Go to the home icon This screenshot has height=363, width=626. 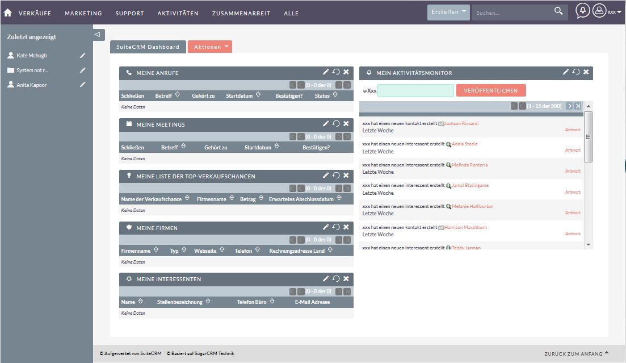point(7,13)
